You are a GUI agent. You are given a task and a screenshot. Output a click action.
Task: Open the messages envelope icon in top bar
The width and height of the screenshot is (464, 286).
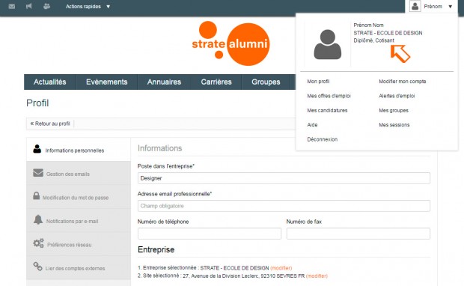click(x=12, y=6)
